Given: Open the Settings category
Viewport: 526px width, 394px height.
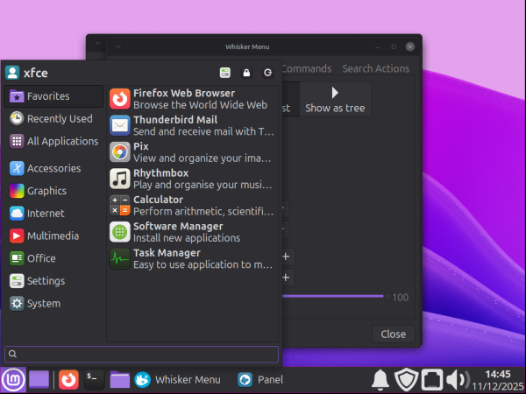Looking at the screenshot, I should point(53,281).
